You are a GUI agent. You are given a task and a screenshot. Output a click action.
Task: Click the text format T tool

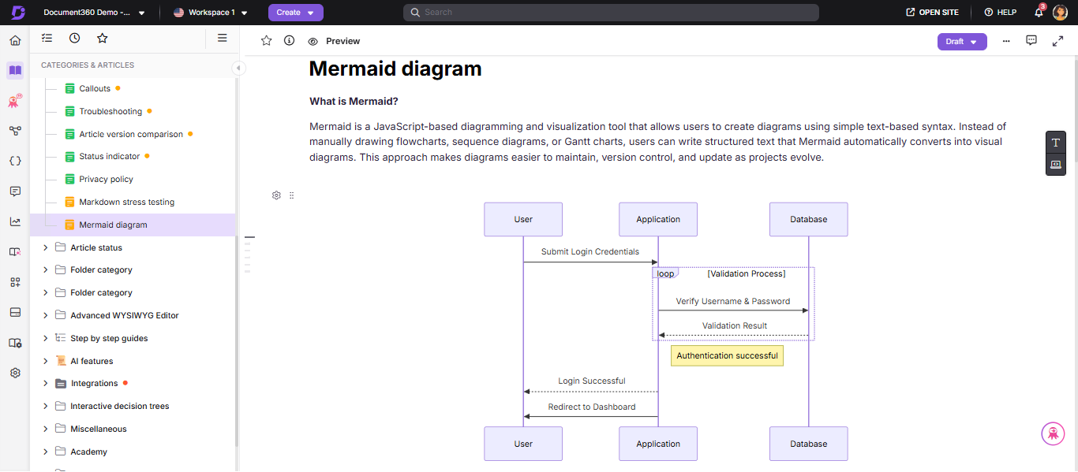click(1056, 143)
